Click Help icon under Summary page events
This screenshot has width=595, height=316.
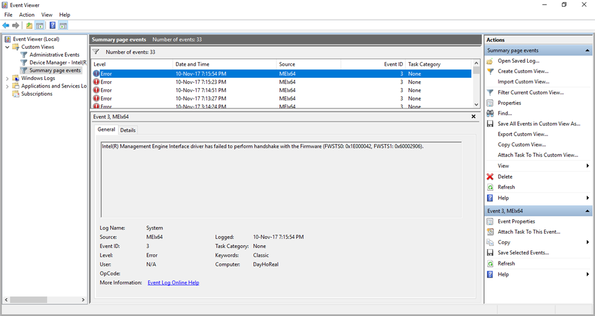point(490,198)
